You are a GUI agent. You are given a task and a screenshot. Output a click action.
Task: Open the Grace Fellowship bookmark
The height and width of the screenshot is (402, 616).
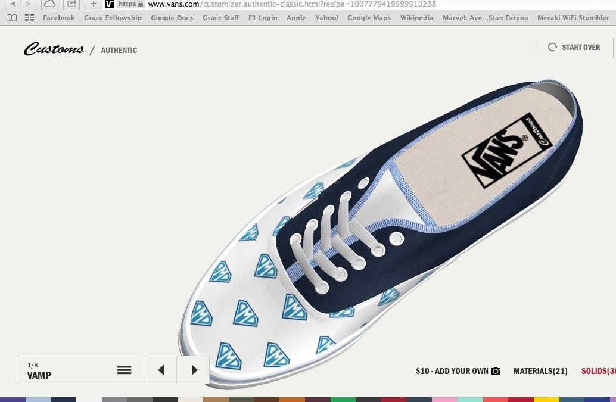click(x=113, y=18)
